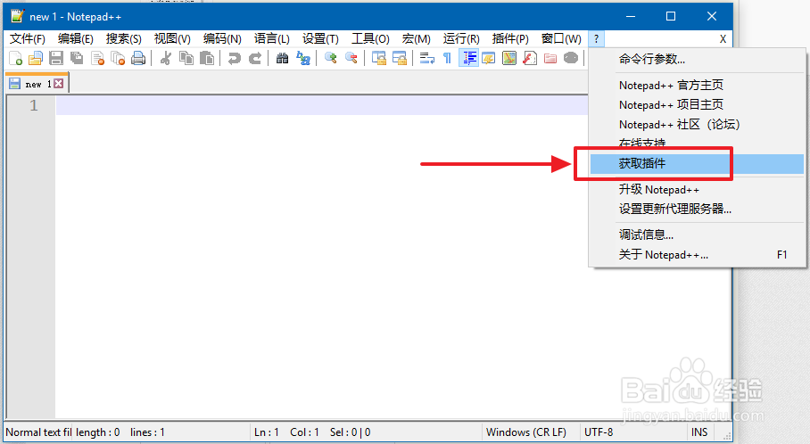
Task: Open Notepad++ 社区 (论坛) entry
Action: point(698,125)
